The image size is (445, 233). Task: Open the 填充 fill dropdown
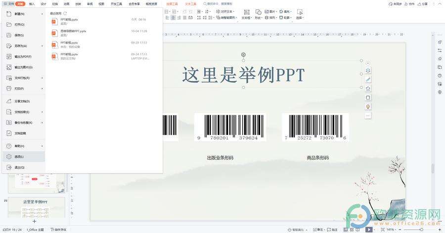pos(285,12)
